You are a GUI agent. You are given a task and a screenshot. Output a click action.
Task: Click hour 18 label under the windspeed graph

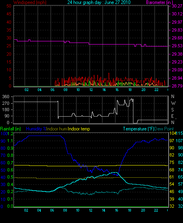[x=130, y=90]
